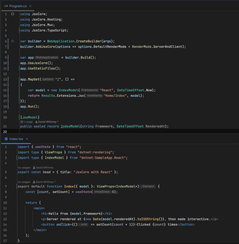Click the 'viewName:' parameter inlay hint
The height and width of the screenshot is (244, 239).
95,96
